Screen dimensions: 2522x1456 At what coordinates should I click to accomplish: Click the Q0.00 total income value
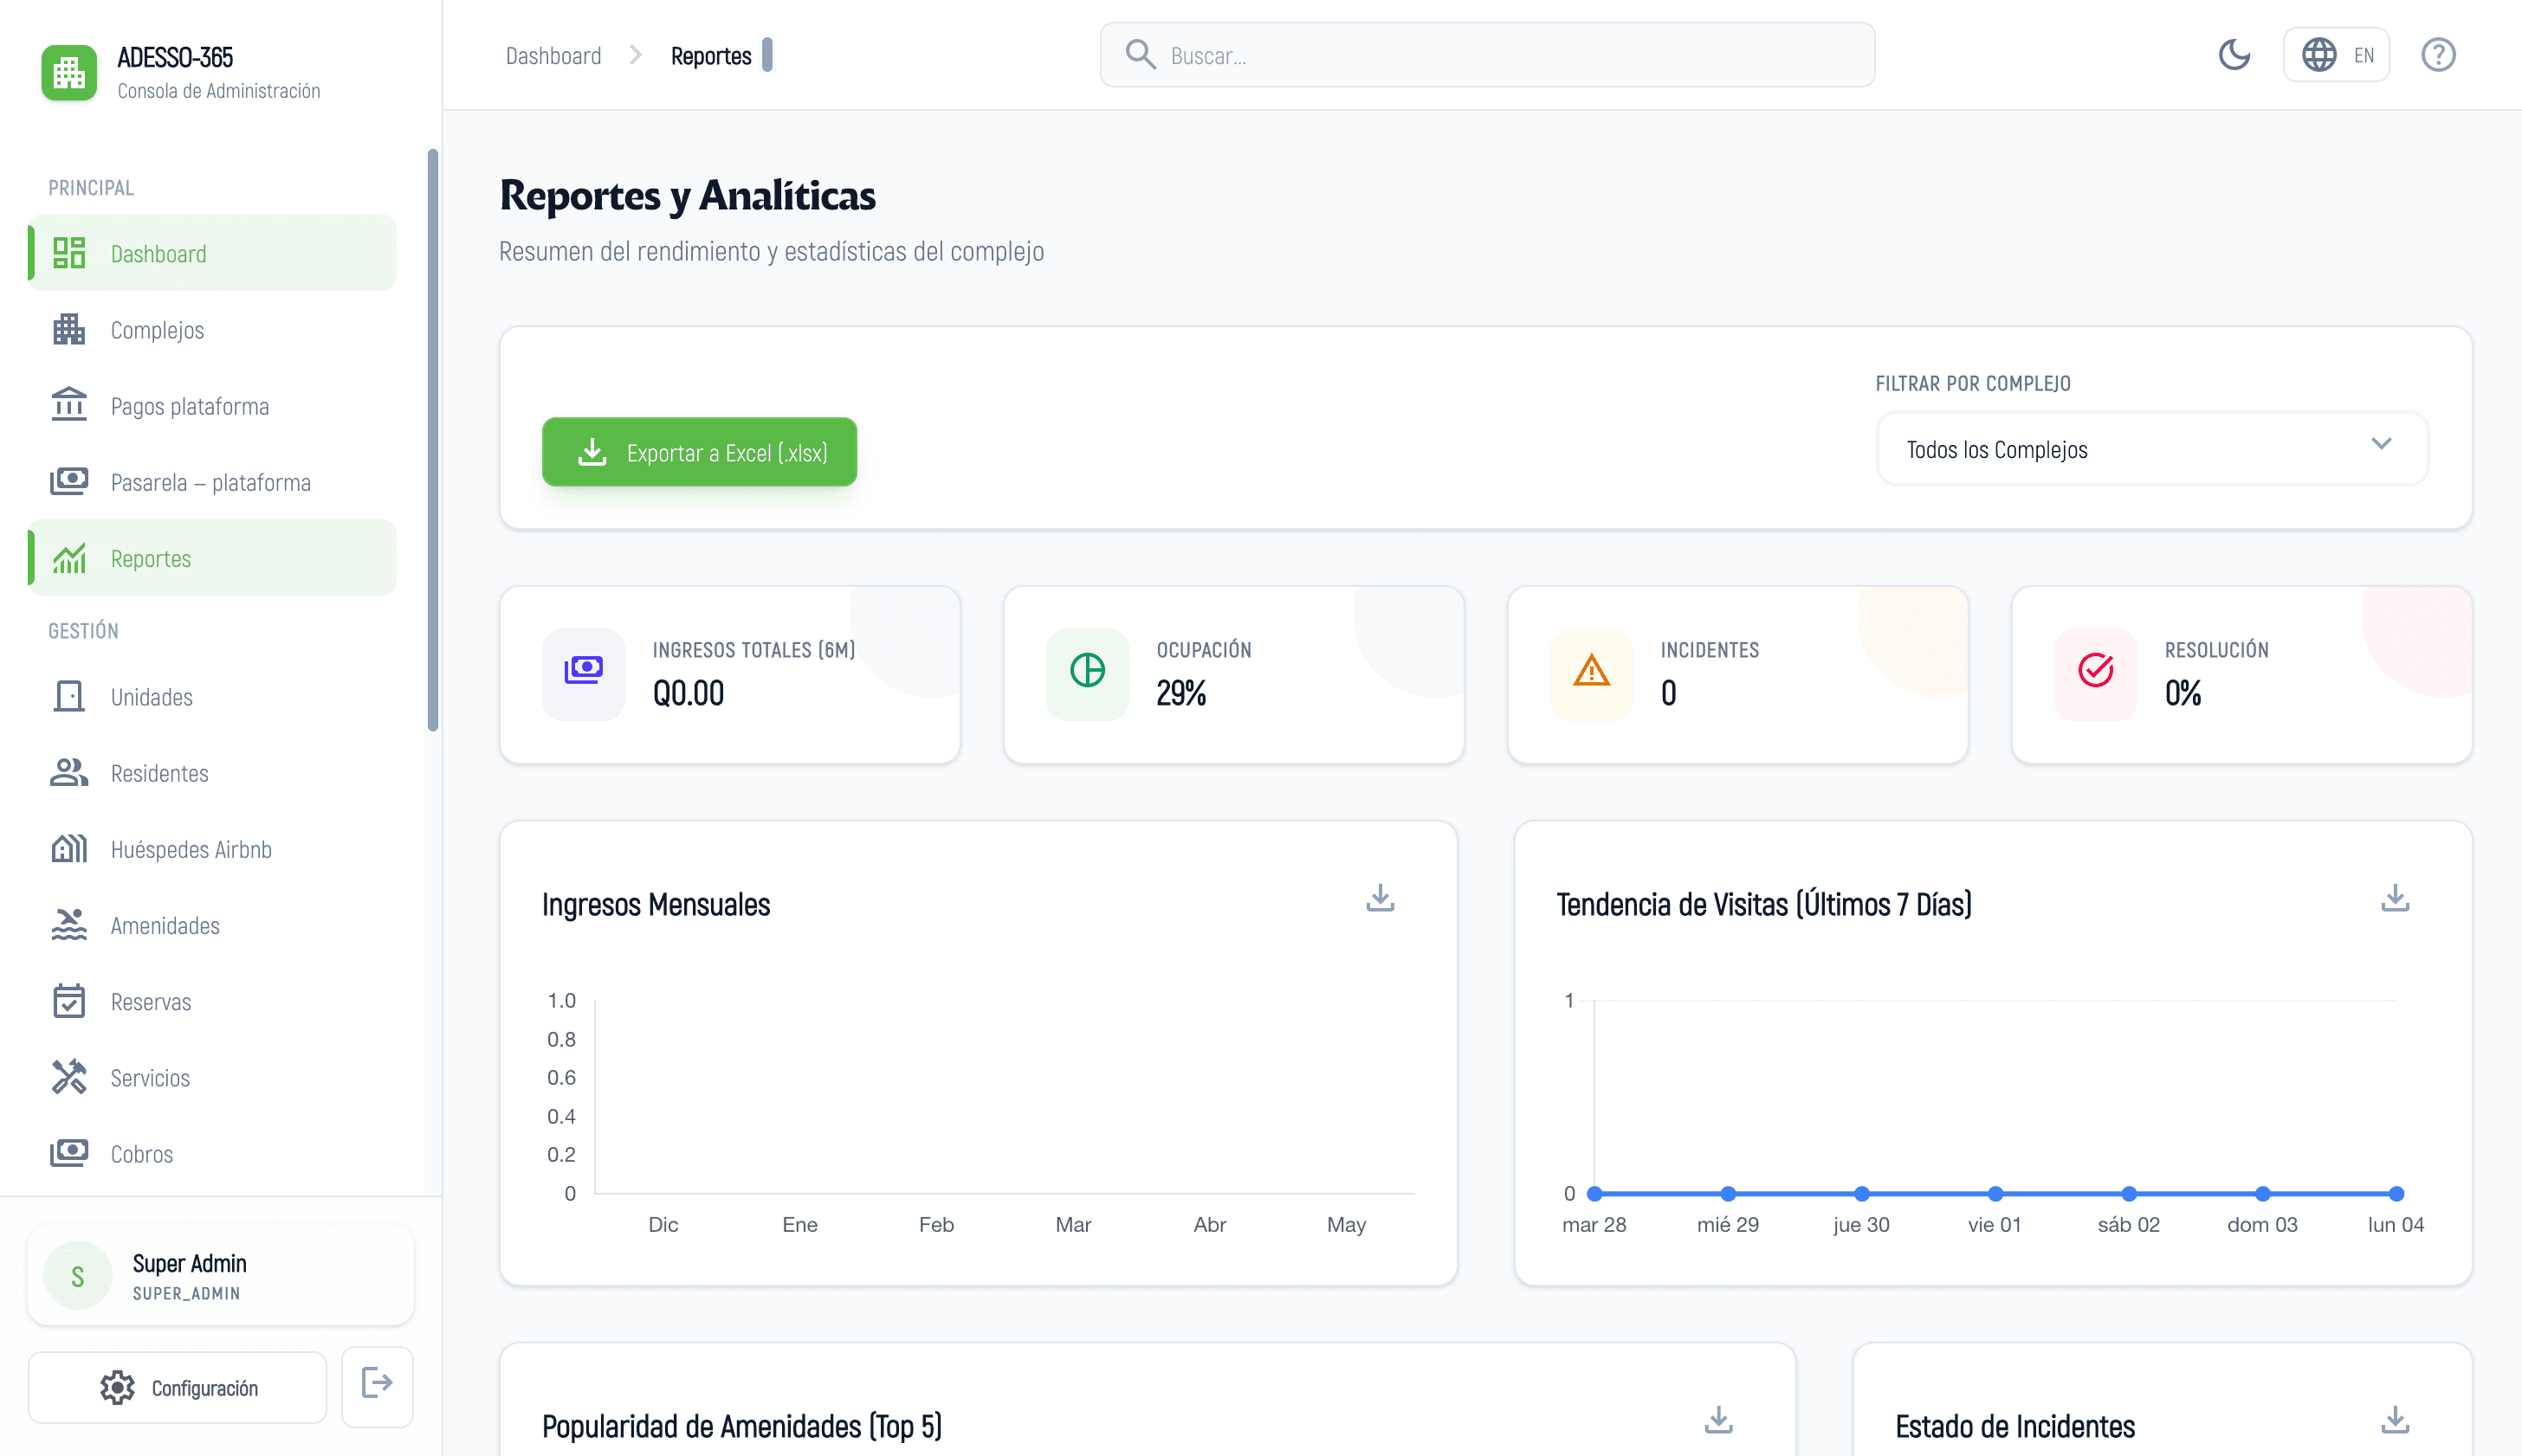click(x=689, y=693)
